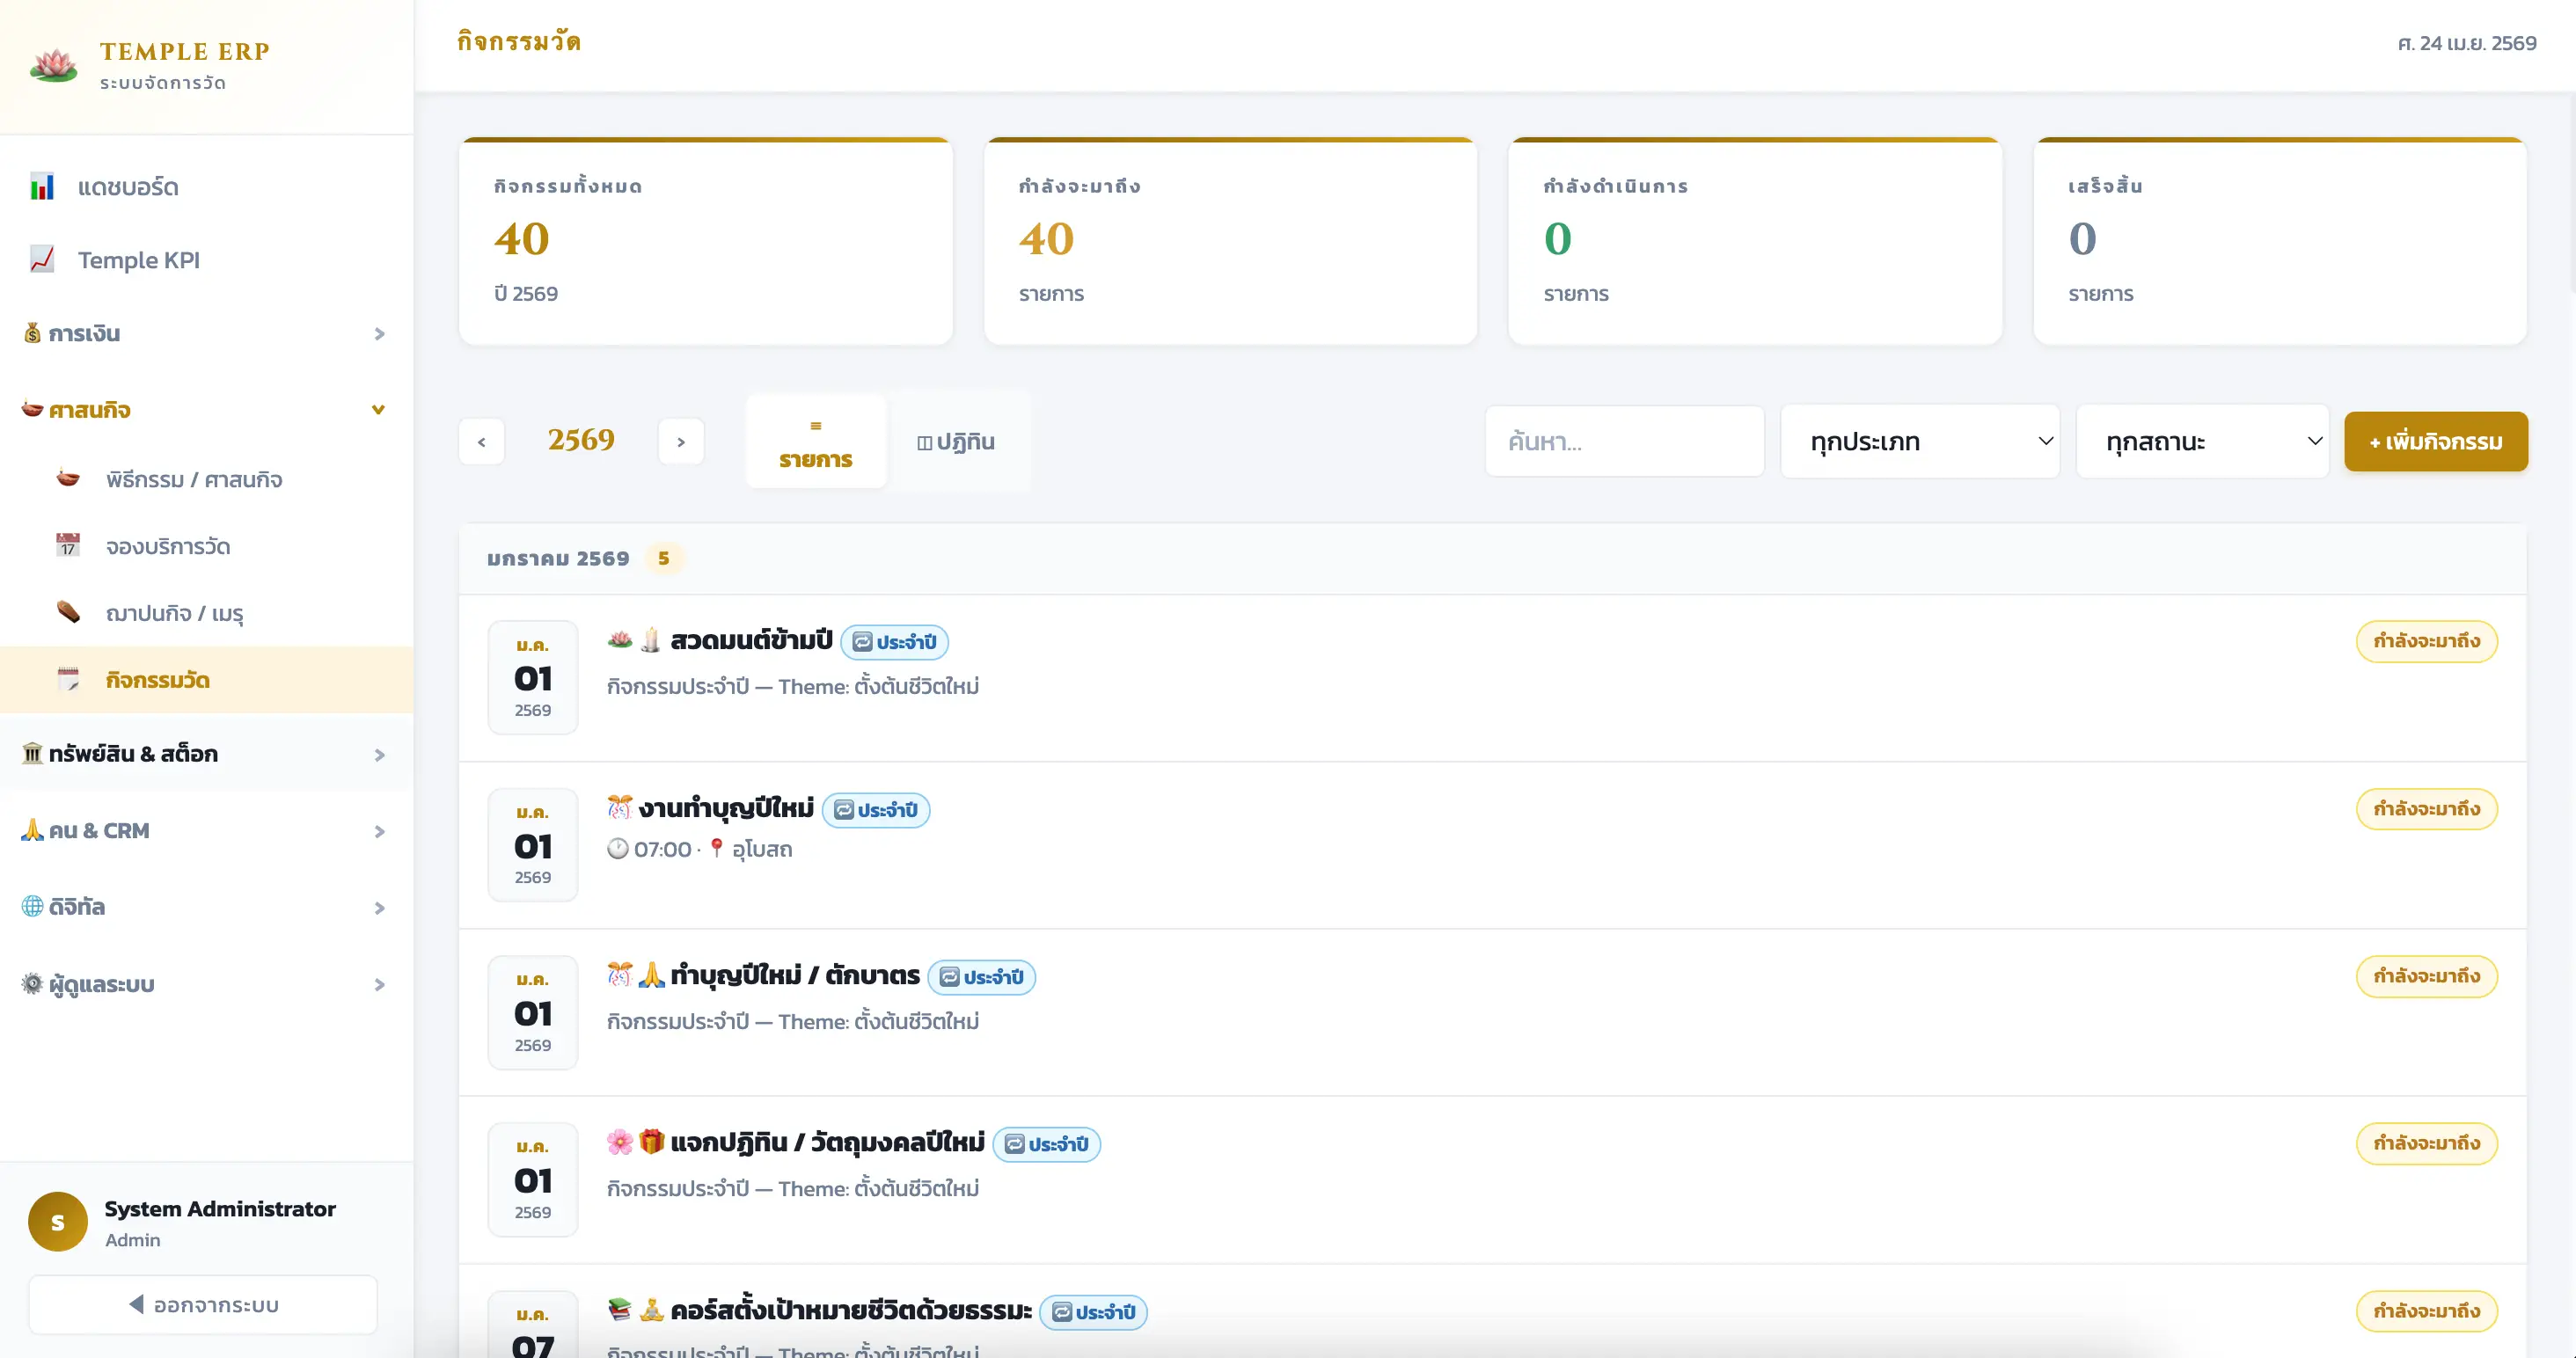
Task: Collapse the ศาสนกิจ sidebar section
Action: pyautogui.click(x=206, y=409)
